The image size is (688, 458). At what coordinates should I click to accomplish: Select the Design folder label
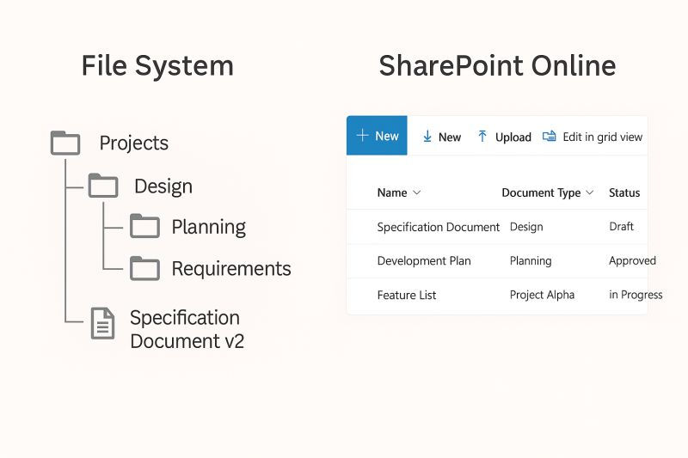(163, 186)
